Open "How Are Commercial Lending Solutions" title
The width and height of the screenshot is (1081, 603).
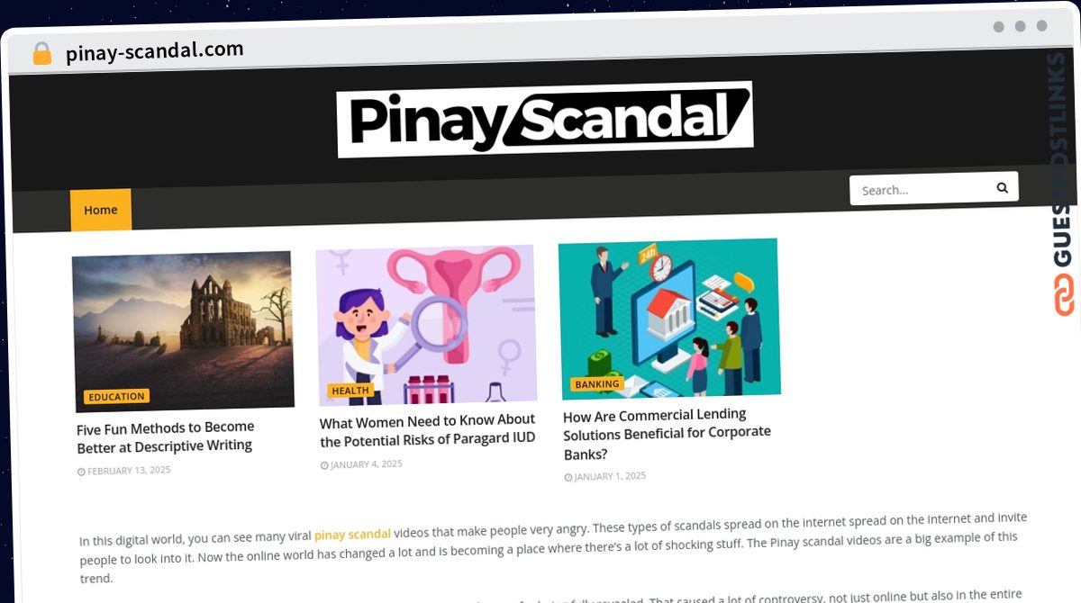pyautogui.click(x=668, y=434)
